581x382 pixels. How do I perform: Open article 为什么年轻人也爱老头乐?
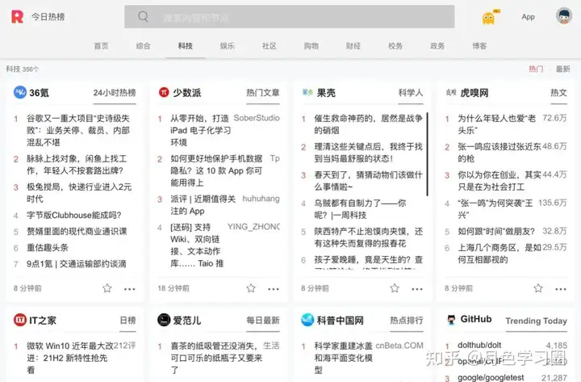point(496,124)
